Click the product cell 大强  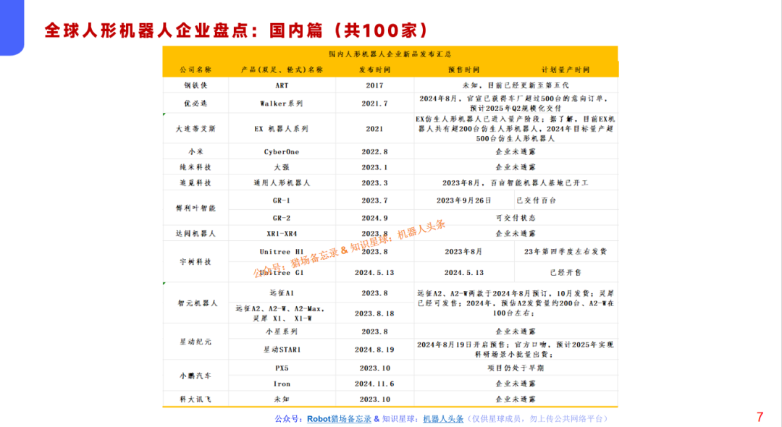click(282, 167)
